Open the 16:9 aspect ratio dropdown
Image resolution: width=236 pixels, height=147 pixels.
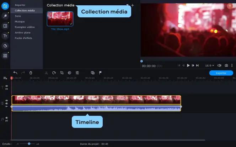[x=209, y=66]
